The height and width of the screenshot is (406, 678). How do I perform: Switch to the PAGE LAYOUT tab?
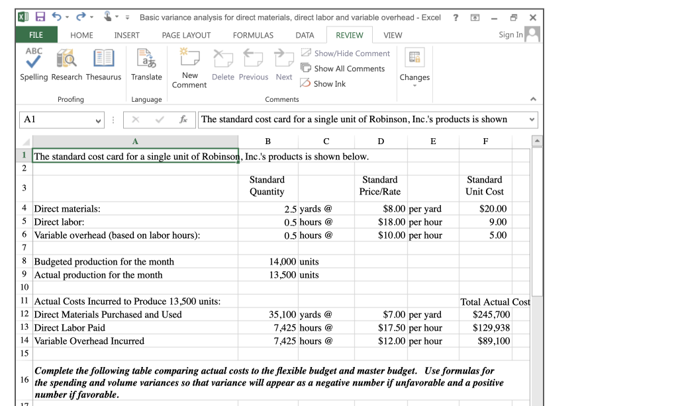pyautogui.click(x=186, y=36)
